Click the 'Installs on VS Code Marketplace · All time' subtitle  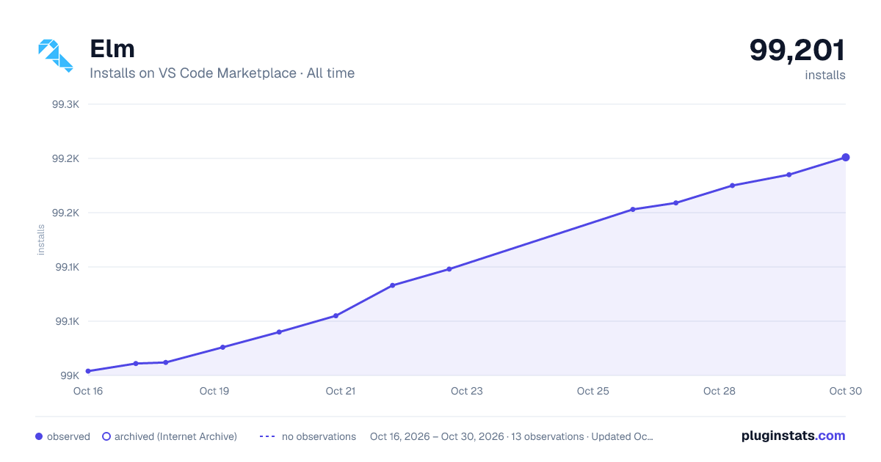[x=222, y=73]
